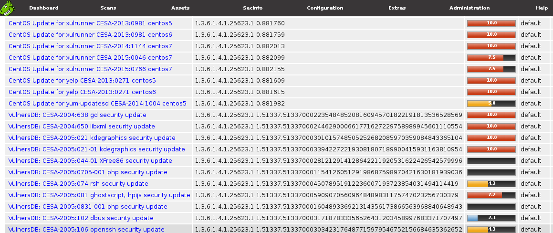Screen dimensions: 553x233
Task: Open xulrunner CESA-2015:0046 centos7 link
Action: pos(90,58)
